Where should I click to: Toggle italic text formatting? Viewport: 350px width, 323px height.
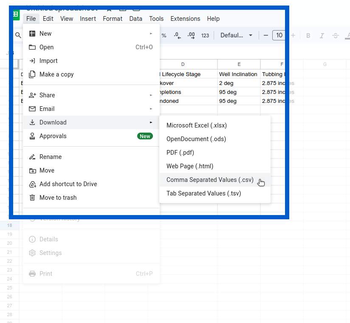(x=322, y=35)
